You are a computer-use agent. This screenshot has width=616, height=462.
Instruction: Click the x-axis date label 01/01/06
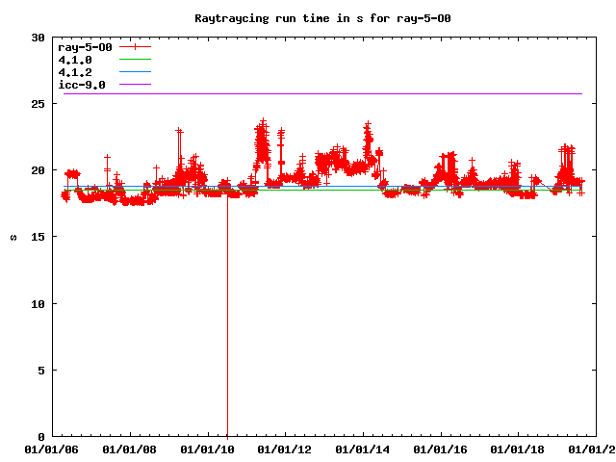pyautogui.click(x=51, y=449)
